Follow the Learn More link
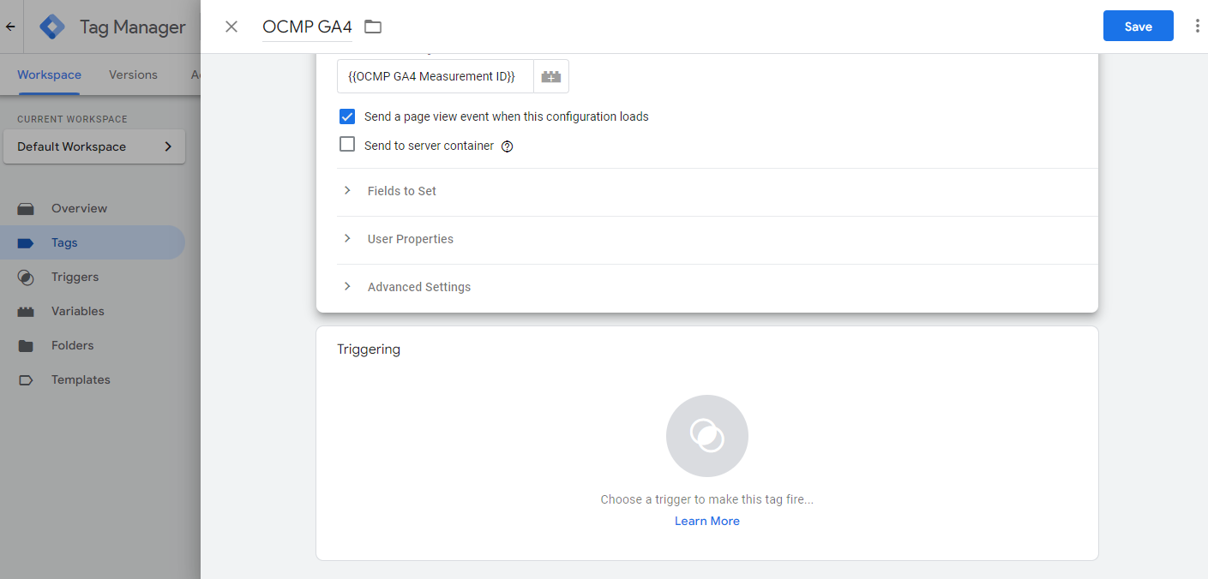 click(707, 521)
